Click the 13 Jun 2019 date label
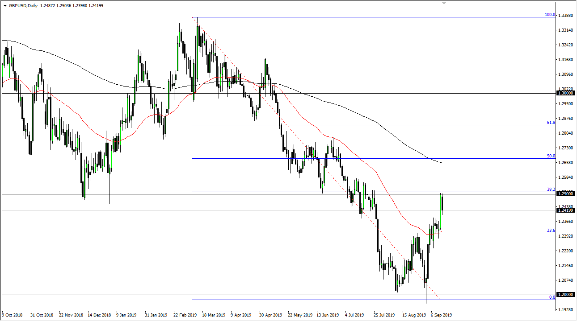Viewport: 577px width, 321px height. click(328, 314)
